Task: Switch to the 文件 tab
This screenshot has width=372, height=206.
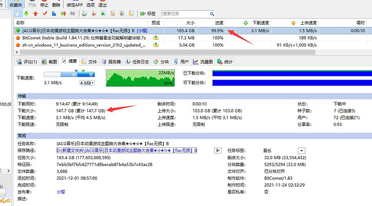Action: 89,62
